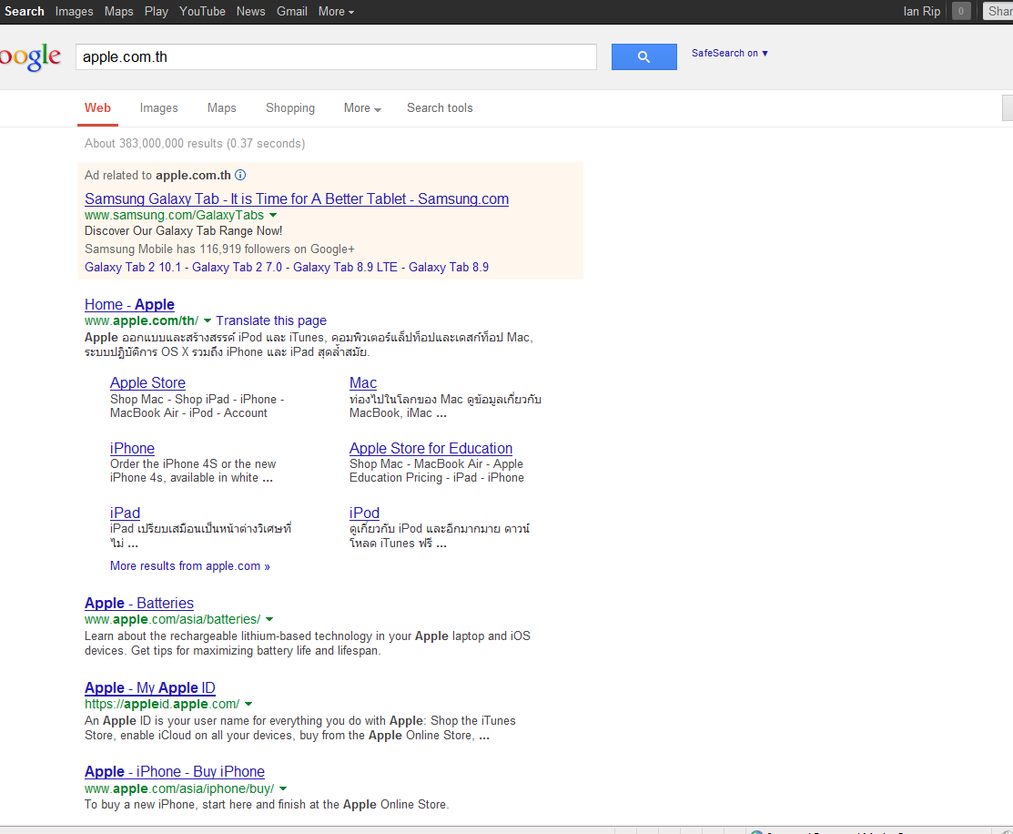Open arrow next to apple.com/asia/batteries/ URL
This screenshot has height=834, width=1013.
[269, 619]
